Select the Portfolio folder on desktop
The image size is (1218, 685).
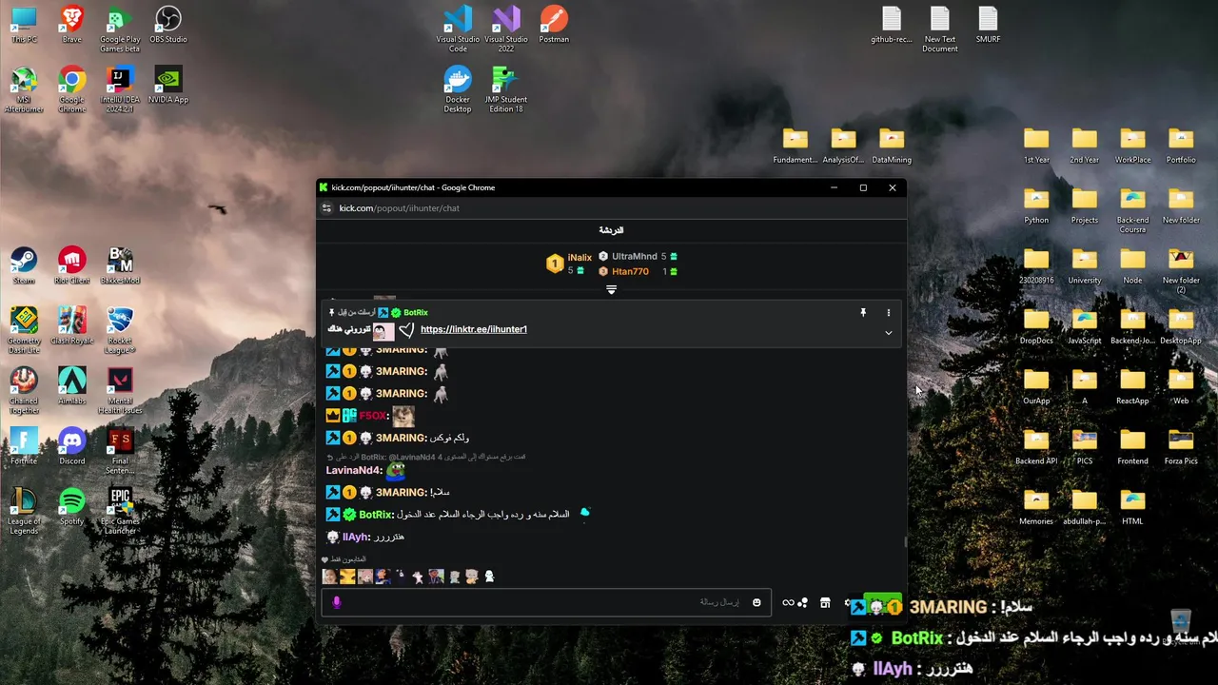1181,146
